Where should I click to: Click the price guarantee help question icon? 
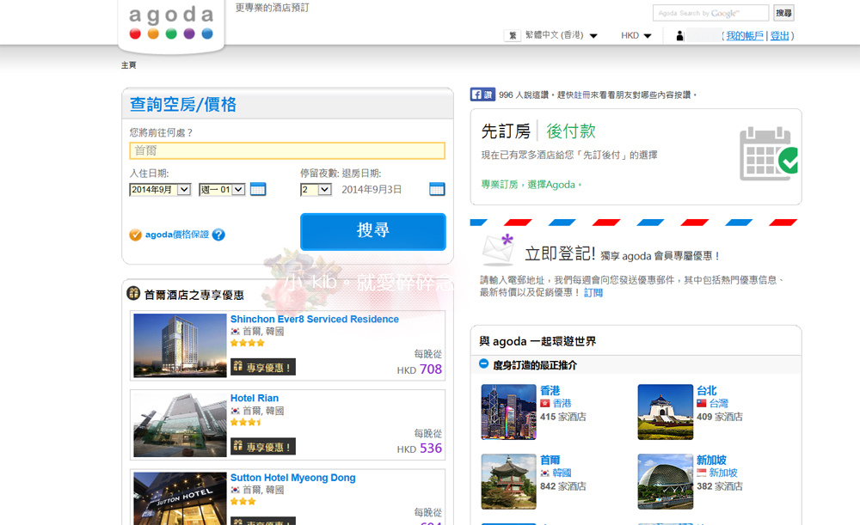click(x=218, y=235)
